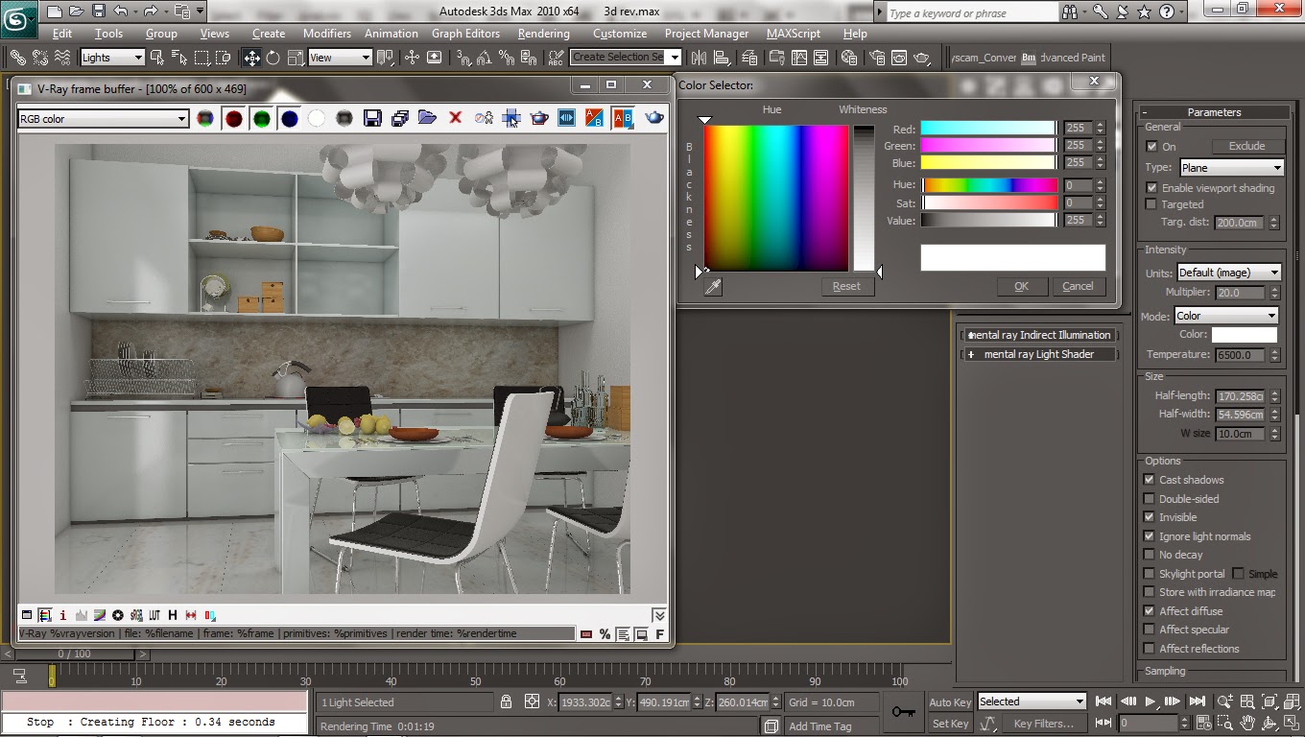Open the Edit menu

tap(62, 34)
